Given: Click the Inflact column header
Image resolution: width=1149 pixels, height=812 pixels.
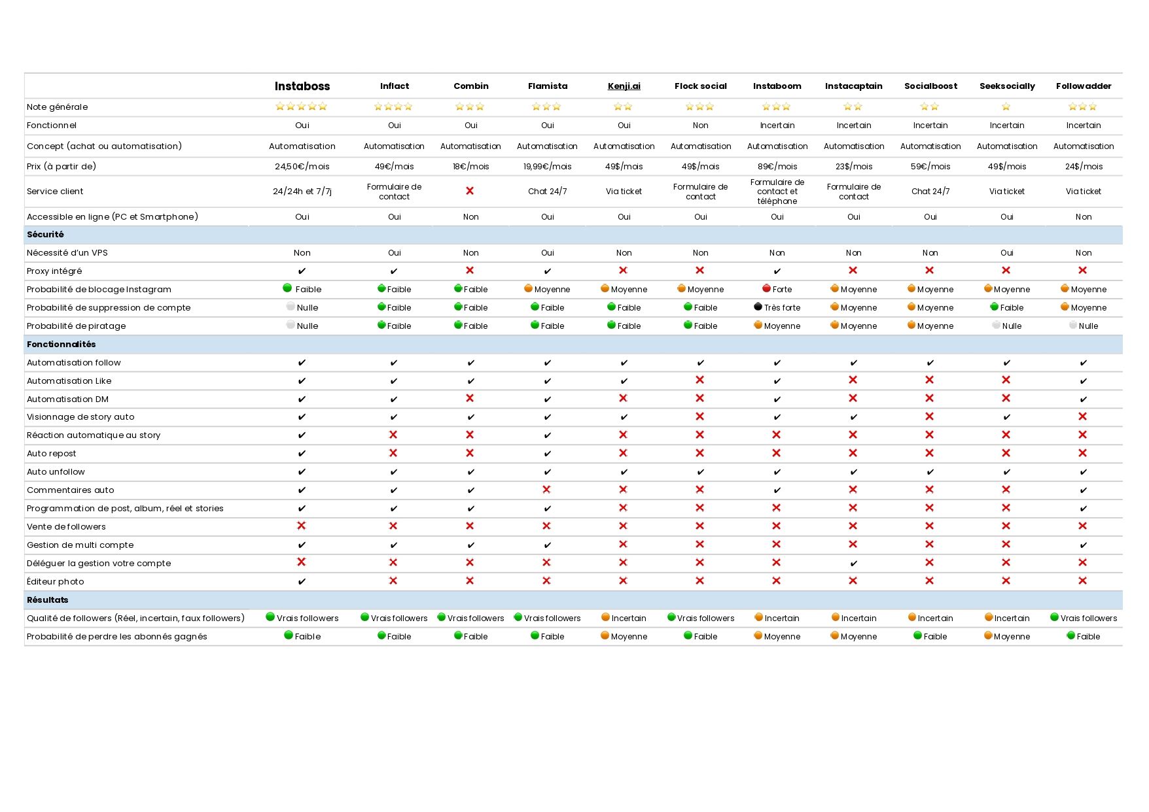Looking at the screenshot, I should click(x=395, y=86).
